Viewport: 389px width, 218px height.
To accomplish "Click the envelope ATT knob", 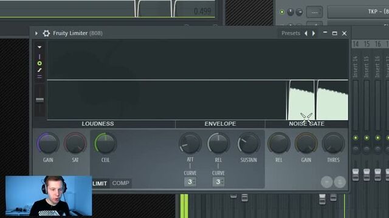I will click(190, 143).
